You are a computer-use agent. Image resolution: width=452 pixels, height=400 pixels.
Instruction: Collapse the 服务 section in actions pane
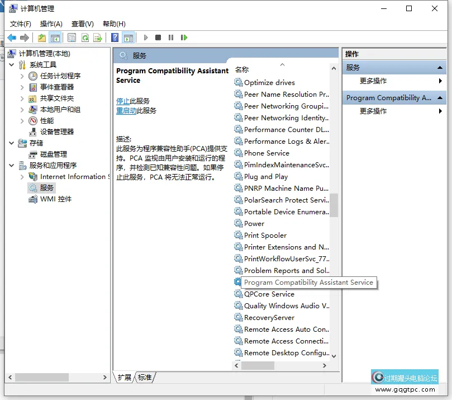click(440, 68)
